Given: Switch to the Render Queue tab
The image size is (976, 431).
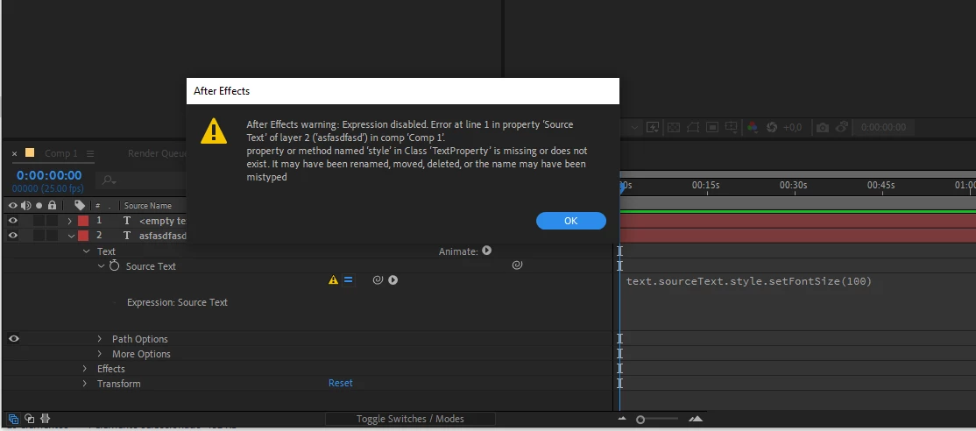Looking at the screenshot, I should 158,153.
